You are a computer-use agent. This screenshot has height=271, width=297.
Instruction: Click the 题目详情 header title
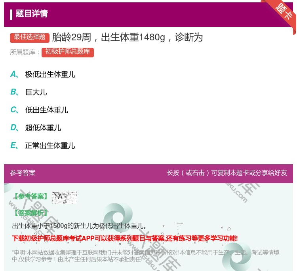point(32,13)
